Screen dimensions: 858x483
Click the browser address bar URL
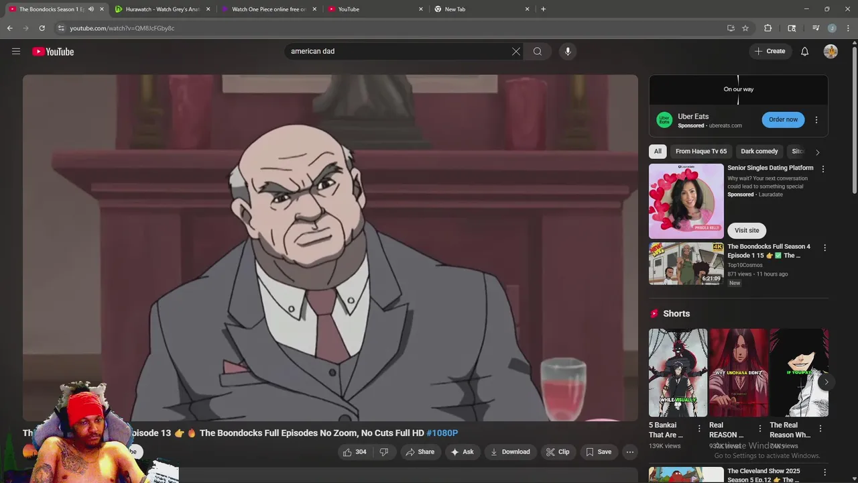pyautogui.click(x=123, y=28)
